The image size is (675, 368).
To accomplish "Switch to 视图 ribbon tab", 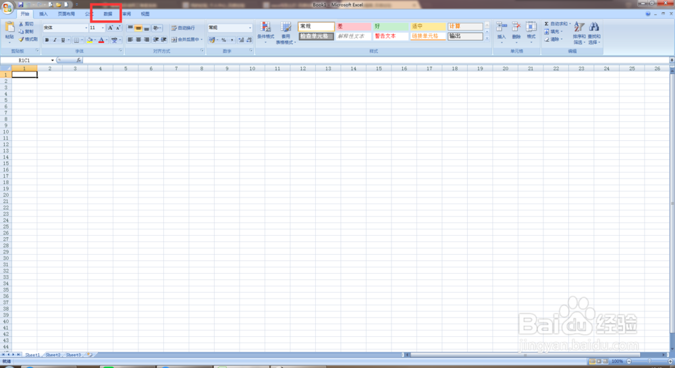I will click(145, 14).
